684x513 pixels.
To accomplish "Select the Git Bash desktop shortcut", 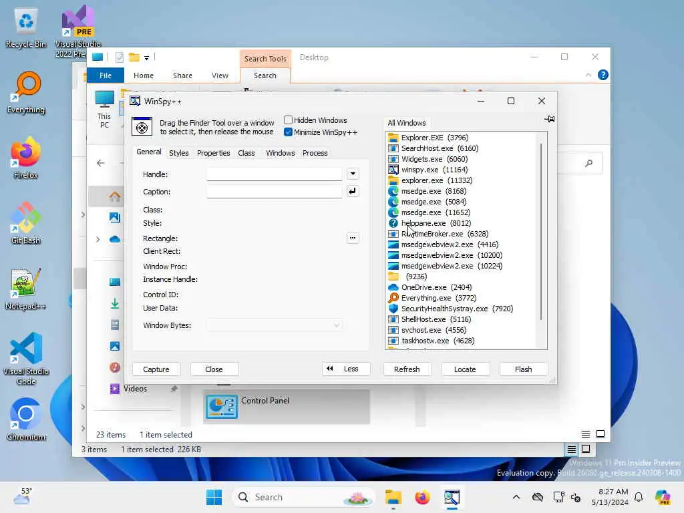I will [x=26, y=223].
